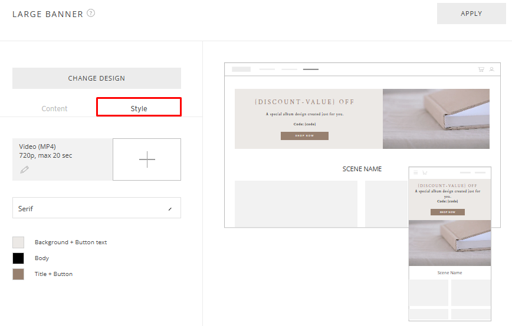512x326 pixels.
Task: Open the Serif font dropdown
Action: (96, 208)
